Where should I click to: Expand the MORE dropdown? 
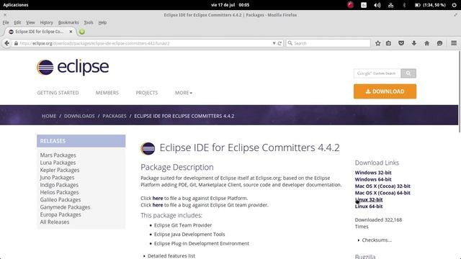click(184, 93)
